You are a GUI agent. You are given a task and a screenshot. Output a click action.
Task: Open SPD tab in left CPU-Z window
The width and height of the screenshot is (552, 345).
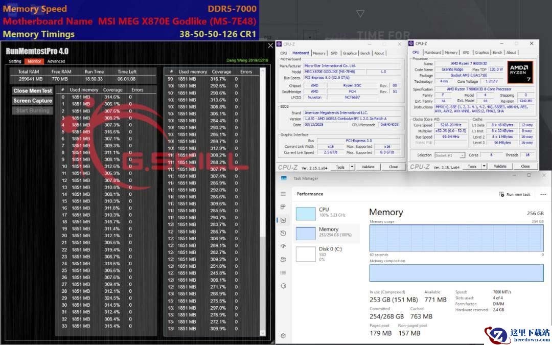(334, 53)
